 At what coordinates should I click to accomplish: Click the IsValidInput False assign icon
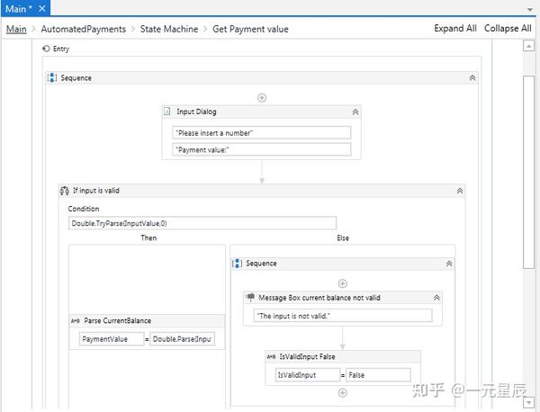pyautogui.click(x=272, y=357)
